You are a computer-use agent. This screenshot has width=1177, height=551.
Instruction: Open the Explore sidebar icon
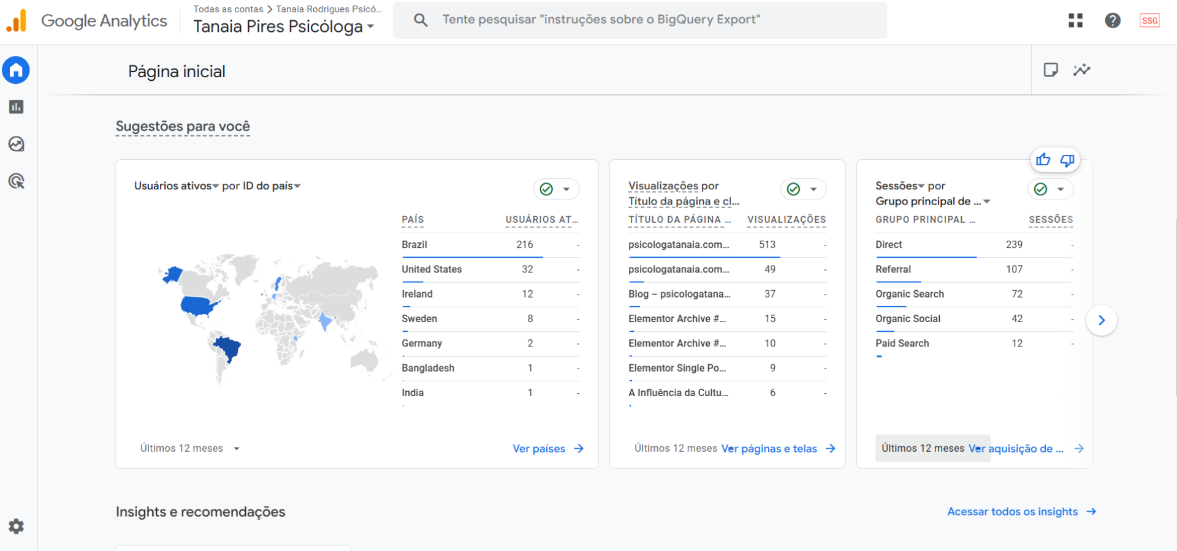16,144
